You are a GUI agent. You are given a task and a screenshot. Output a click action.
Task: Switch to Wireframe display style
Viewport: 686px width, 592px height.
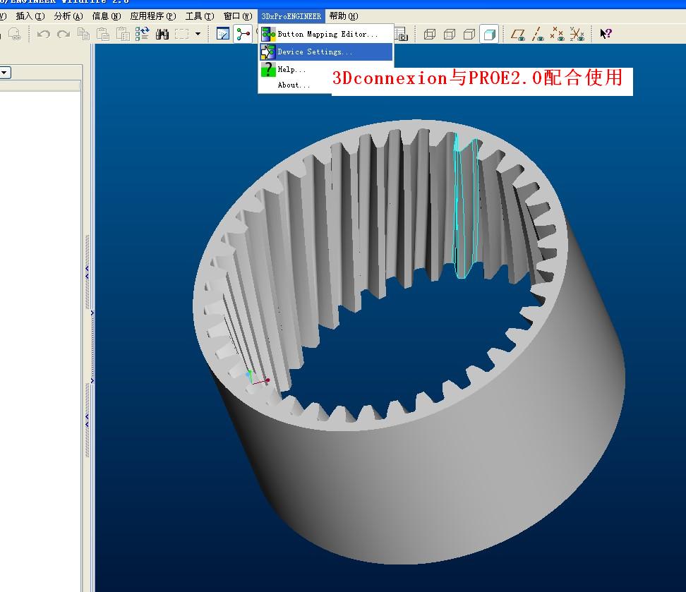coord(430,34)
